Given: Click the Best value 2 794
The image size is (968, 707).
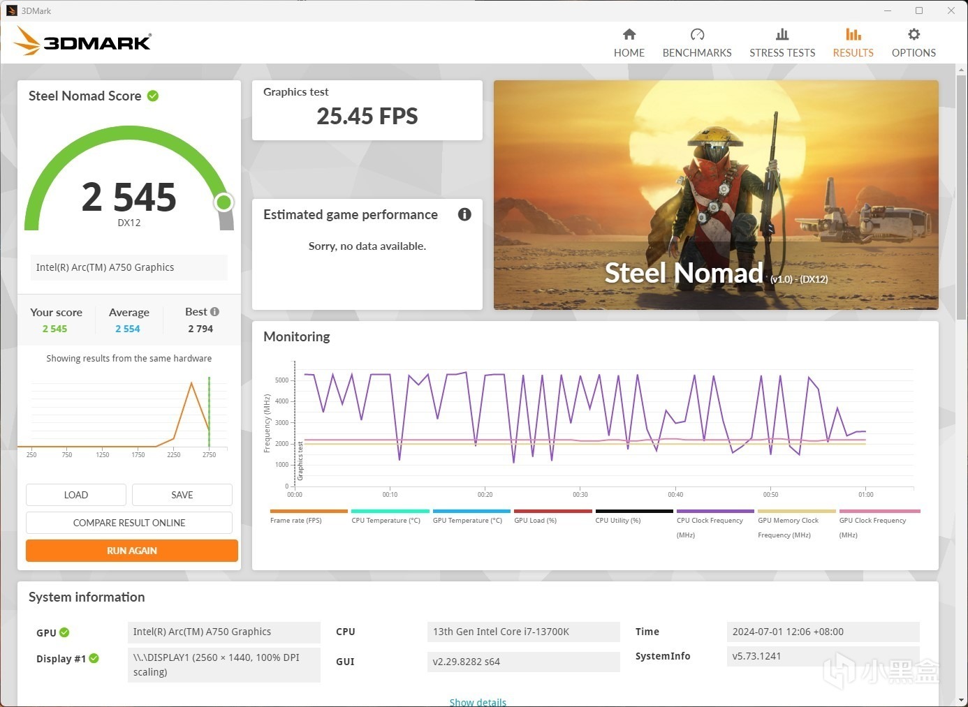Looking at the screenshot, I should click(x=200, y=329).
